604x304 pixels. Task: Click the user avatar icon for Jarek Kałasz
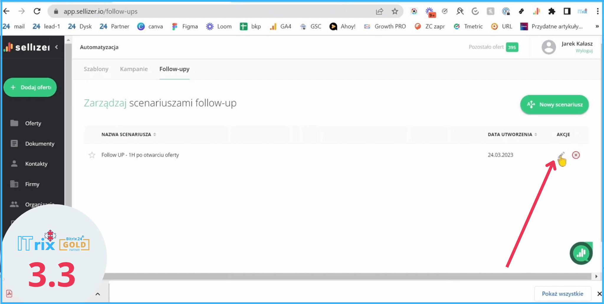[x=549, y=47]
